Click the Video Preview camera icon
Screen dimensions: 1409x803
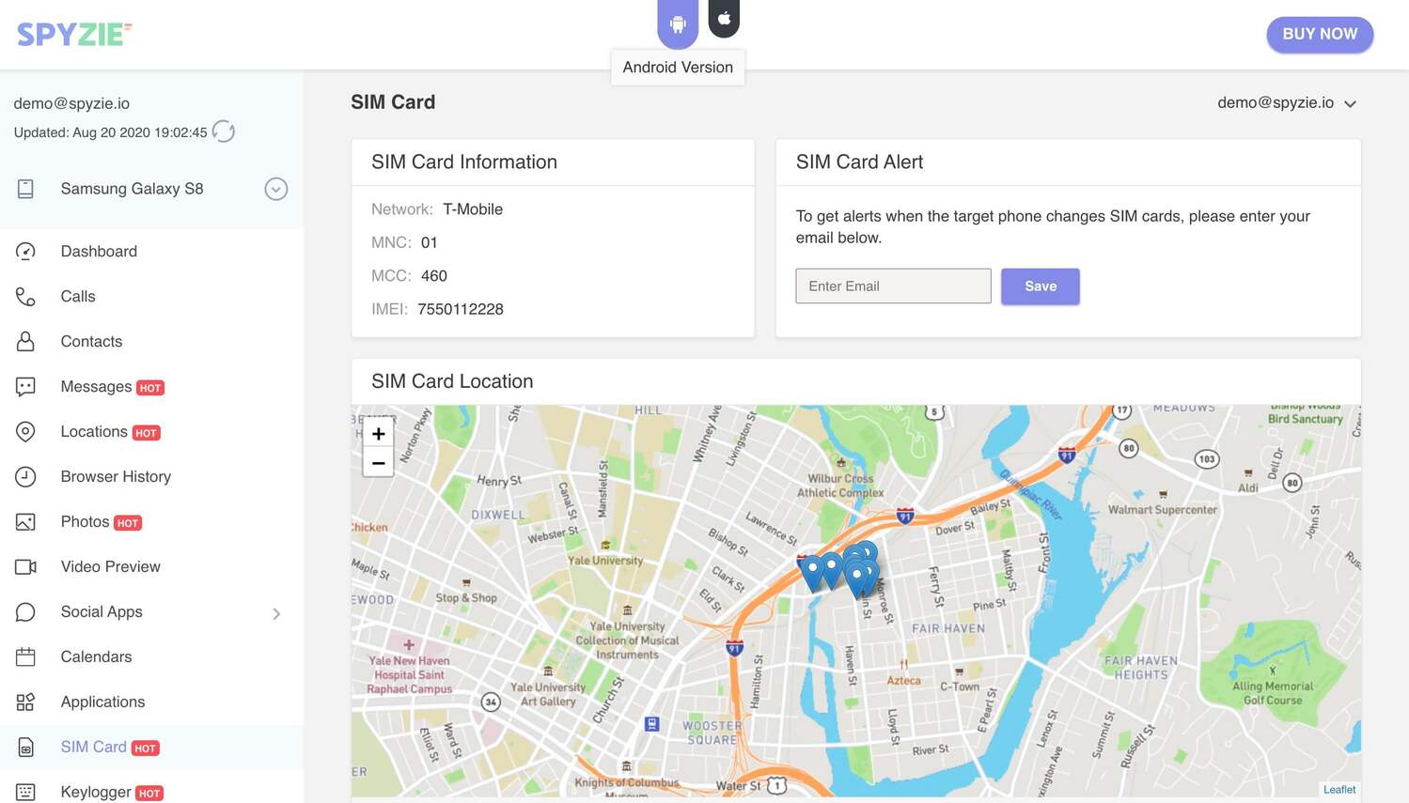click(x=25, y=567)
